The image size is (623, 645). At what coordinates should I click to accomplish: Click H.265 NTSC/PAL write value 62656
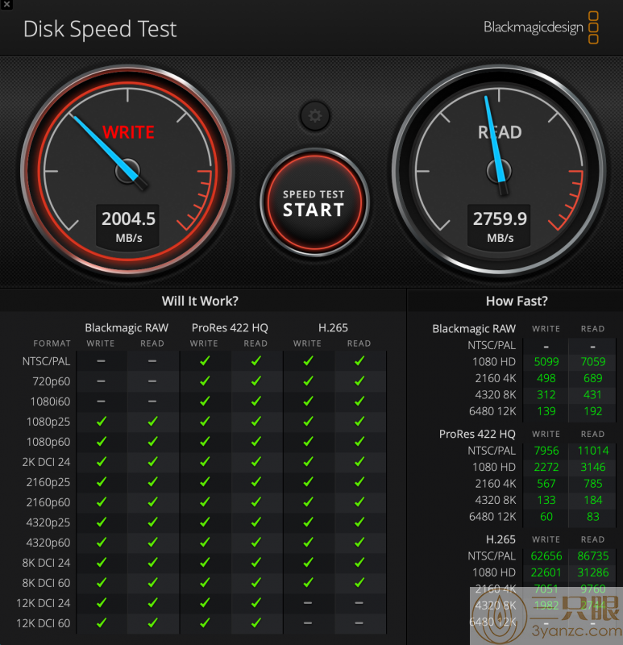[546, 556]
